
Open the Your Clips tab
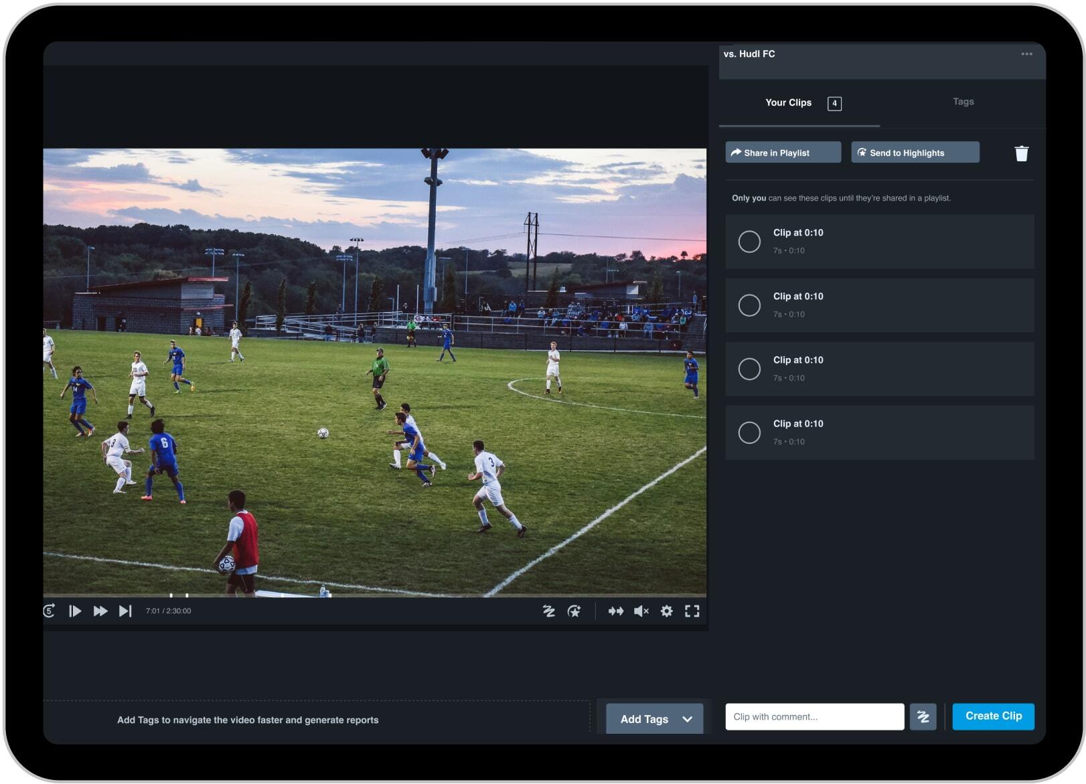coord(789,102)
